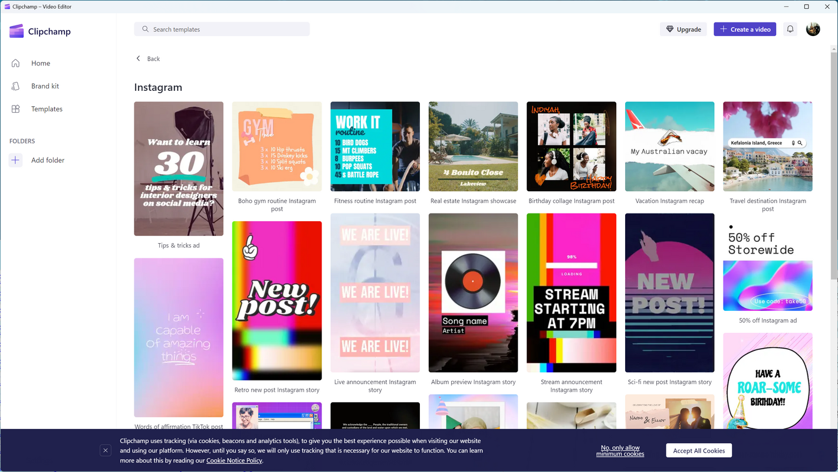Click the Add folder plus icon
This screenshot has height=472, width=838.
[16, 160]
